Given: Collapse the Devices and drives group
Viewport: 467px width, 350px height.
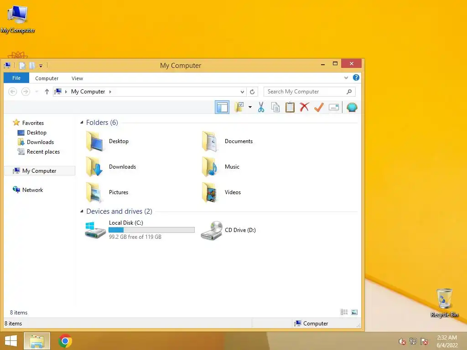Looking at the screenshot, I should (82, 211).
